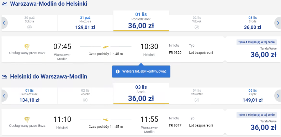This screenshot has height=137, width=281.
Task: Click the Wybierz lot, aby kontynuować tooltip
Action: coord(141,72)
